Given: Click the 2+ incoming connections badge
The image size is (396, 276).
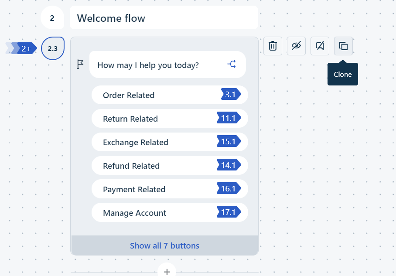Looking at the screenshot, I should [21, 48].
